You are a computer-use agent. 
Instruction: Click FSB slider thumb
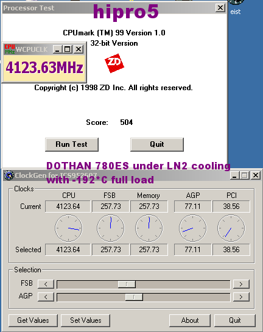click(127, 284)
